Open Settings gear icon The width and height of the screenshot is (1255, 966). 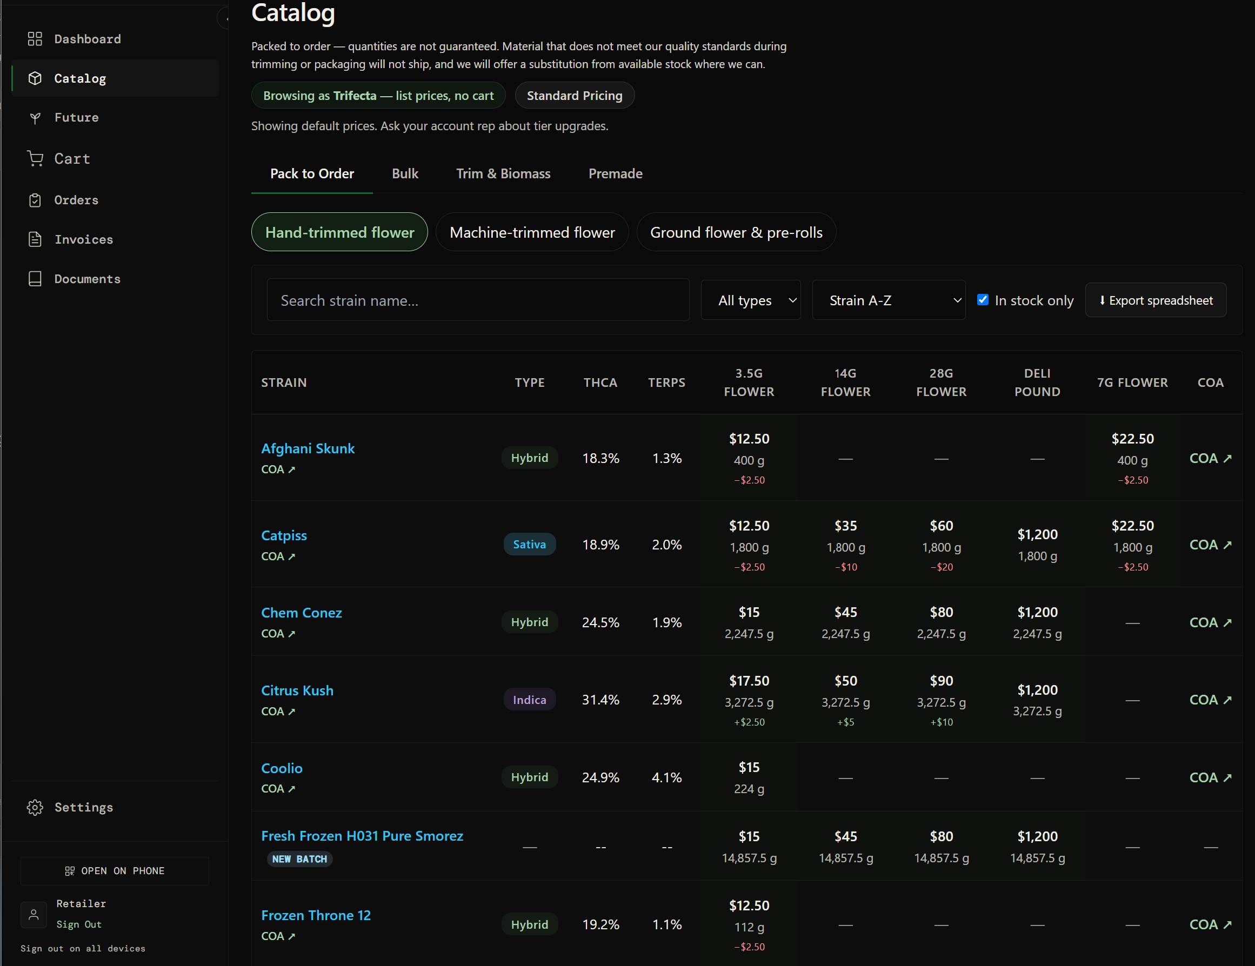click(x=35, y=808)
